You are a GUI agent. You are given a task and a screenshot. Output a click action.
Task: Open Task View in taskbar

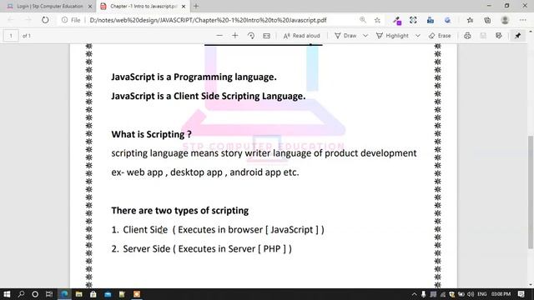tap(49, 294)
